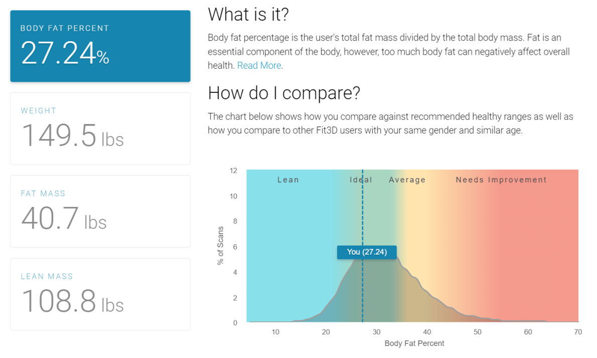Click the % of Scans axis label

(220, 246)
